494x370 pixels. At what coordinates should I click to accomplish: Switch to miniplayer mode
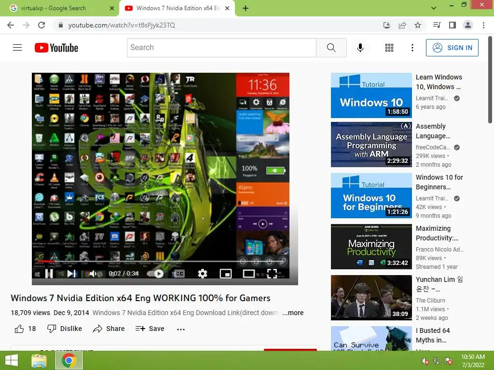(226, 274)
